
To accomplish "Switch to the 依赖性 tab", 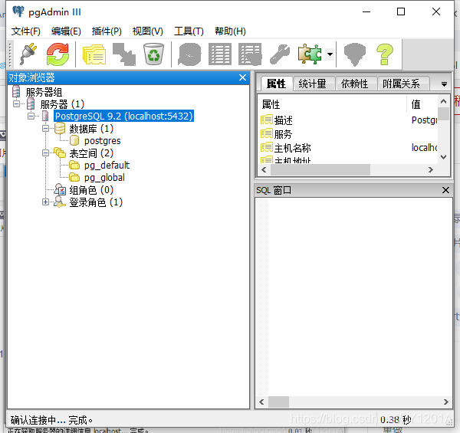I will (x=354, y=84).
